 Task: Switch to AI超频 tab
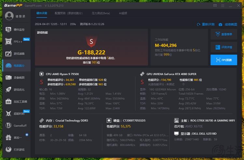[123, 13]
